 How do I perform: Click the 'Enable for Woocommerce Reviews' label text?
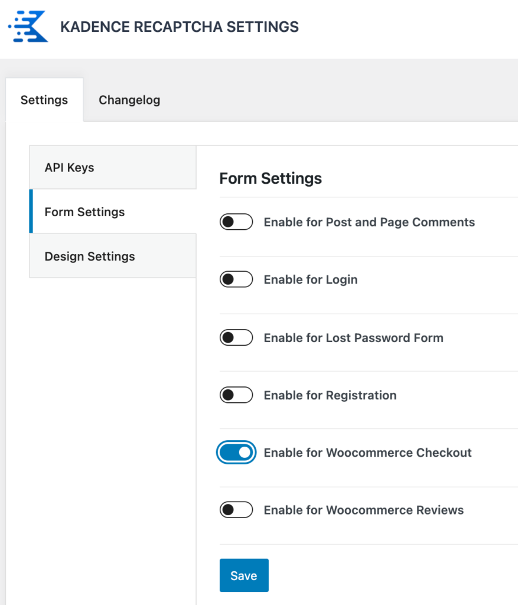[x=364, y=510]
